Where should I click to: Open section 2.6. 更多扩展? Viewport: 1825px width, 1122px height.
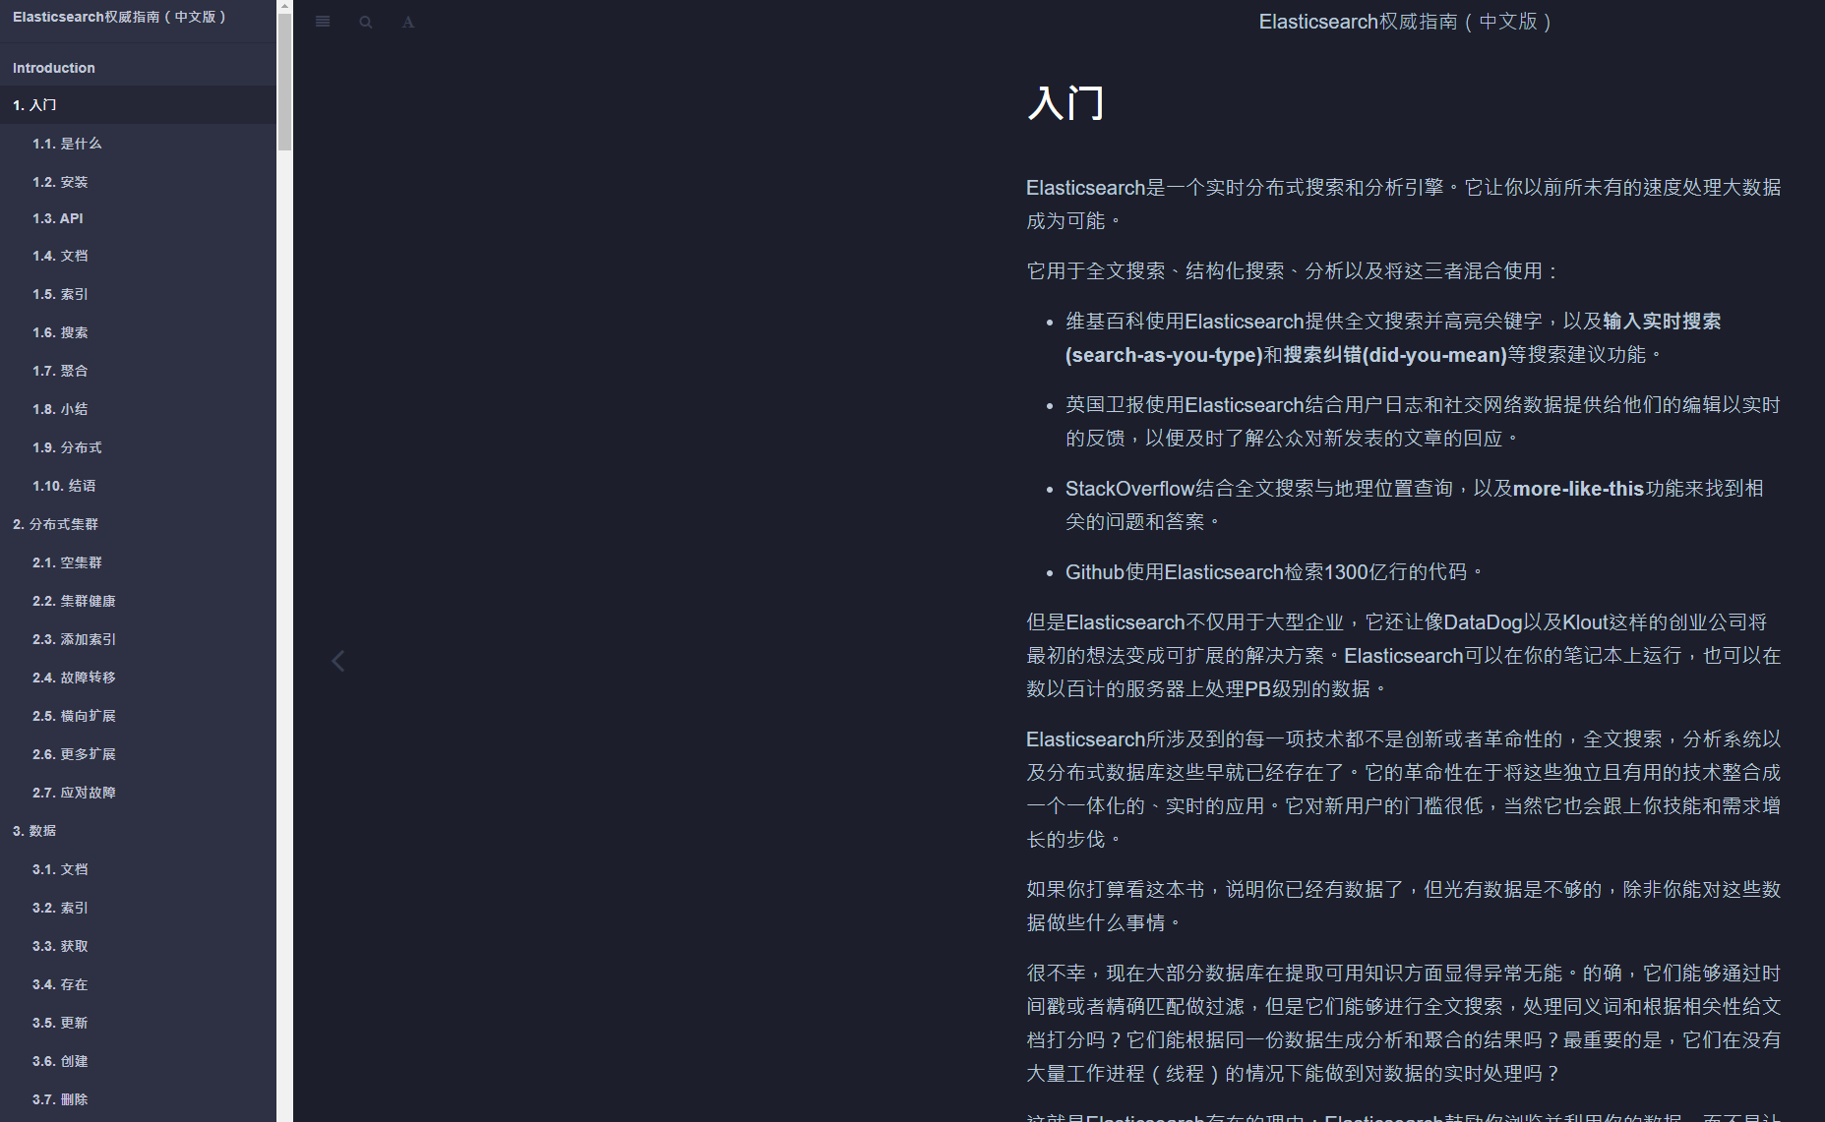point(138,754)
